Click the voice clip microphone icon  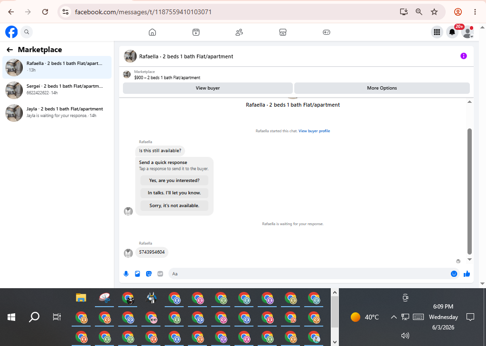[126, 274]
